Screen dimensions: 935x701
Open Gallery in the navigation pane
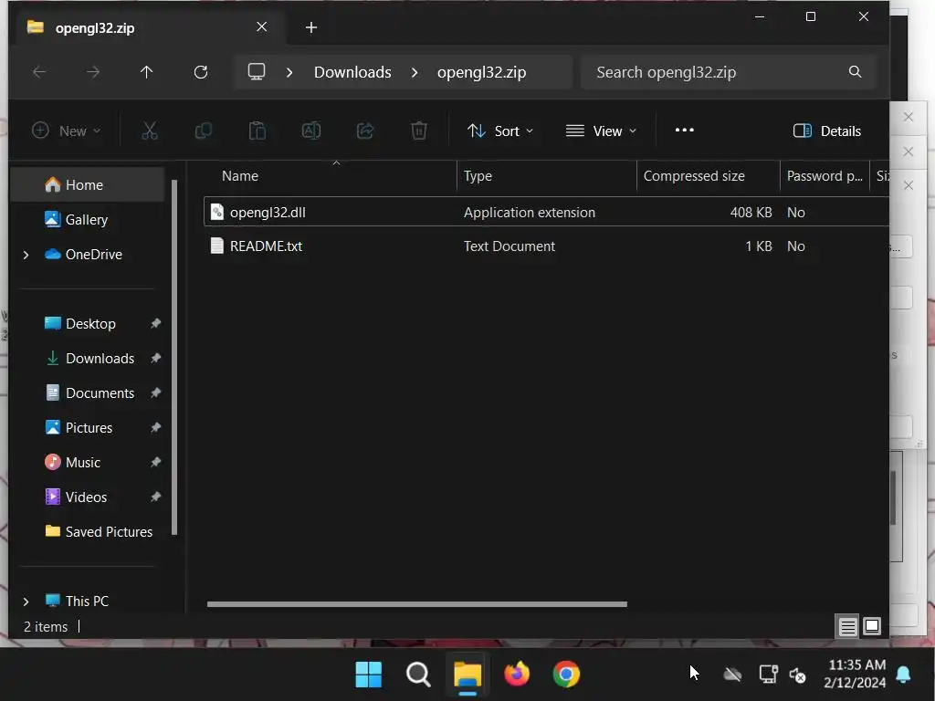click(88, 220)
